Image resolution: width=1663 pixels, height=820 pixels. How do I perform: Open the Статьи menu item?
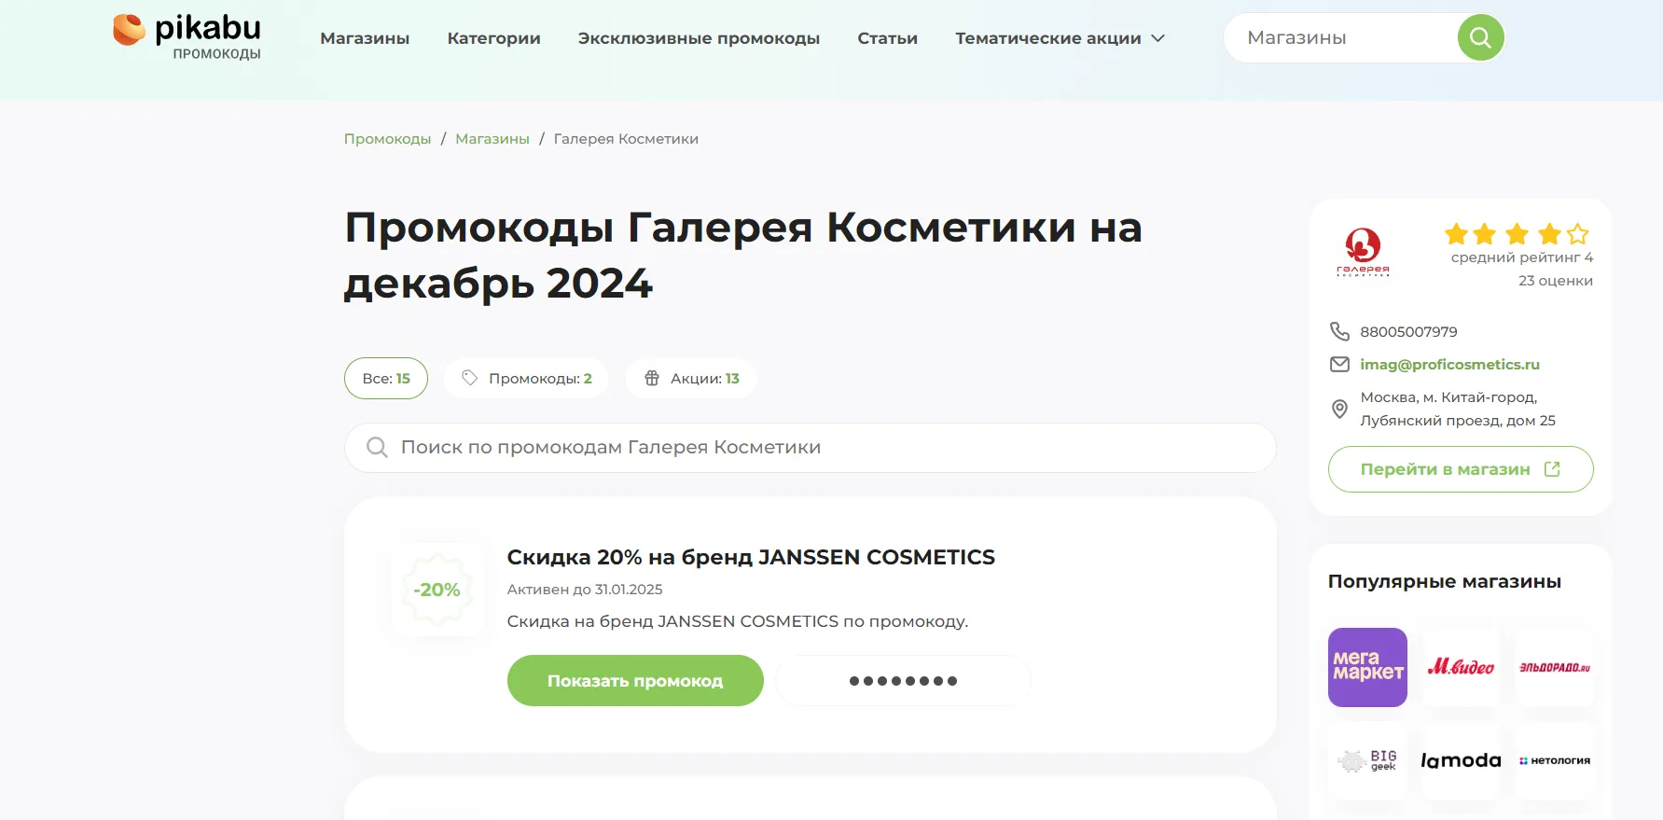887,38
